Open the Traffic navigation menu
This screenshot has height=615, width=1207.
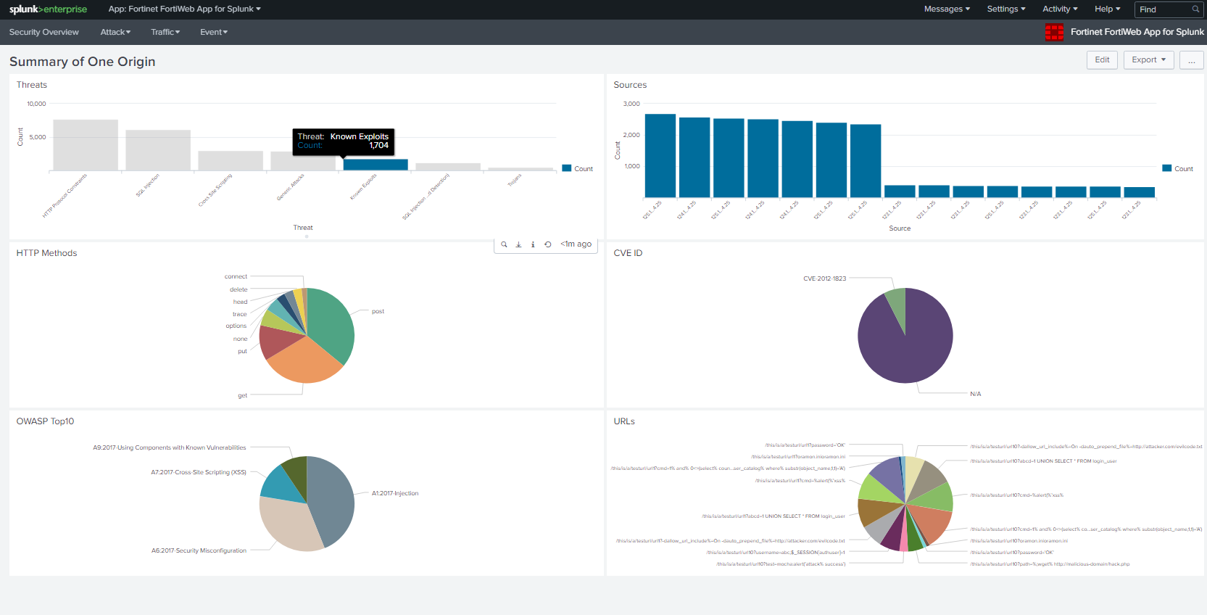coord(165,32)
